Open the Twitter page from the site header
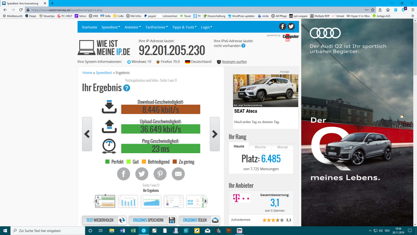 pyautogui.click(x=291, y=26)
